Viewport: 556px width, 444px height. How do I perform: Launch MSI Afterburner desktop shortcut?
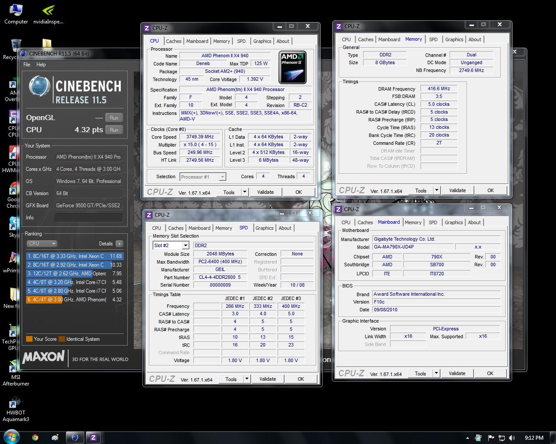(16, 373)
